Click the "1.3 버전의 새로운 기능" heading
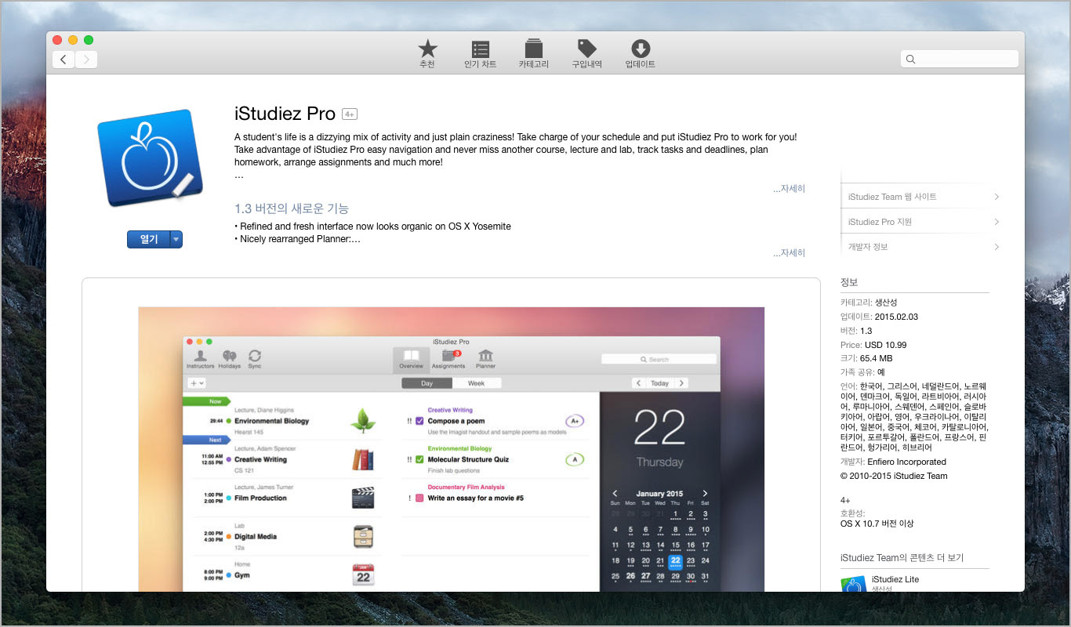 pyautogui.click(x=292, y=208)
